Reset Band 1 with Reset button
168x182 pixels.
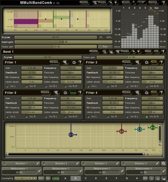[x=148, y=52]
